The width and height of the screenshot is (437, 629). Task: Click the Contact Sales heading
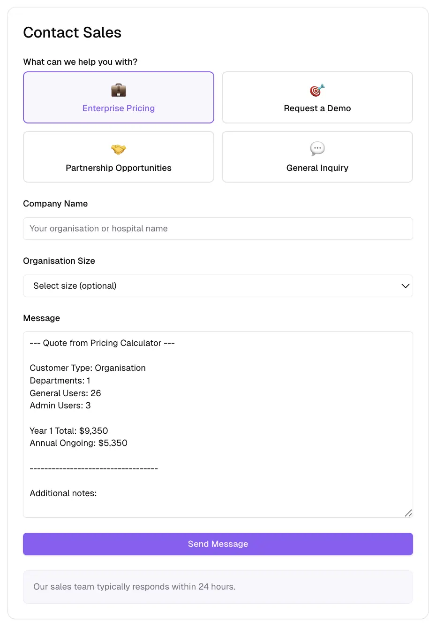point(72,32)
